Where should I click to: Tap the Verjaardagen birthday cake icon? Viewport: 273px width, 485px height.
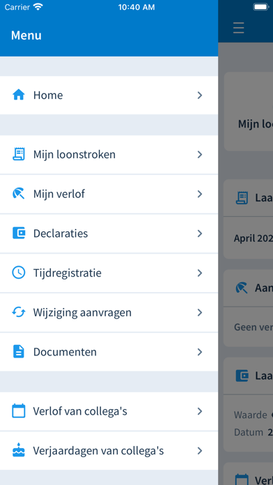click(19, 450)
